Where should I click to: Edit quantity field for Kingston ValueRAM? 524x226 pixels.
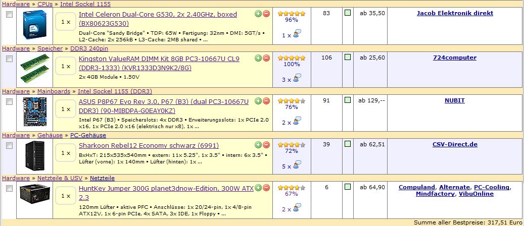(66, 67)
